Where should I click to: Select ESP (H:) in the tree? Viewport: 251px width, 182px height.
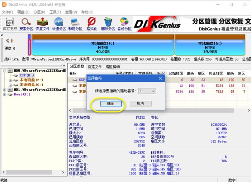click(27, 75)
